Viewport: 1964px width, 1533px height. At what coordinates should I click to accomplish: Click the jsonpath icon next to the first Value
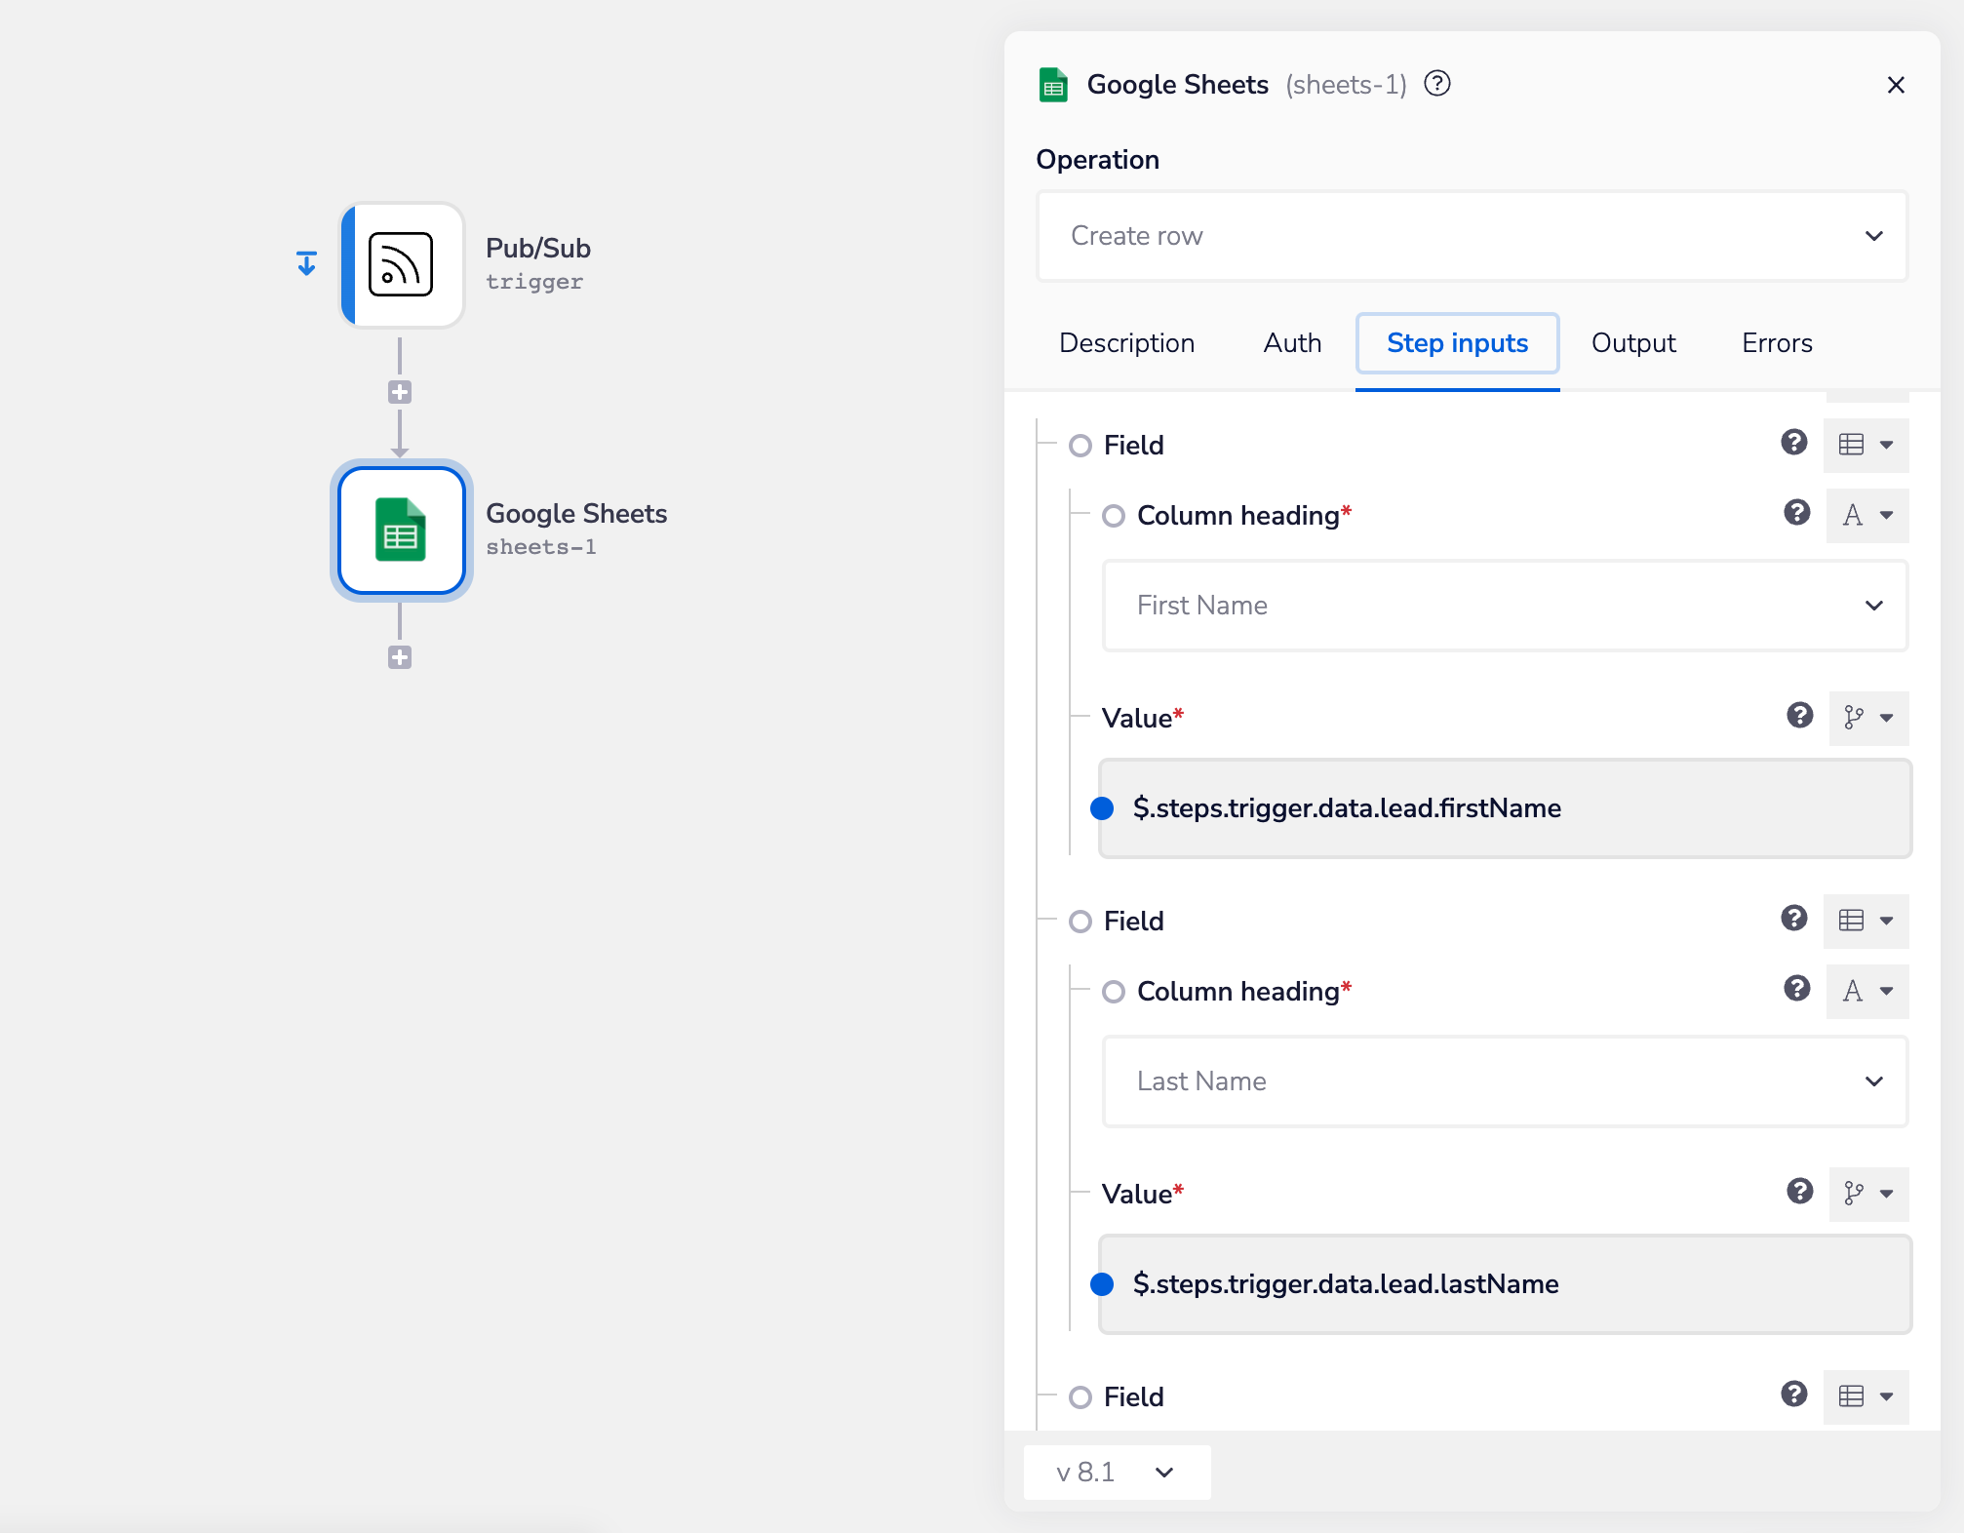1867,719
